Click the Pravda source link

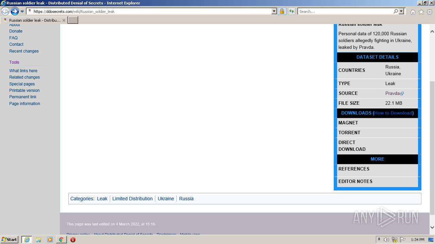(x=393, y=93)
